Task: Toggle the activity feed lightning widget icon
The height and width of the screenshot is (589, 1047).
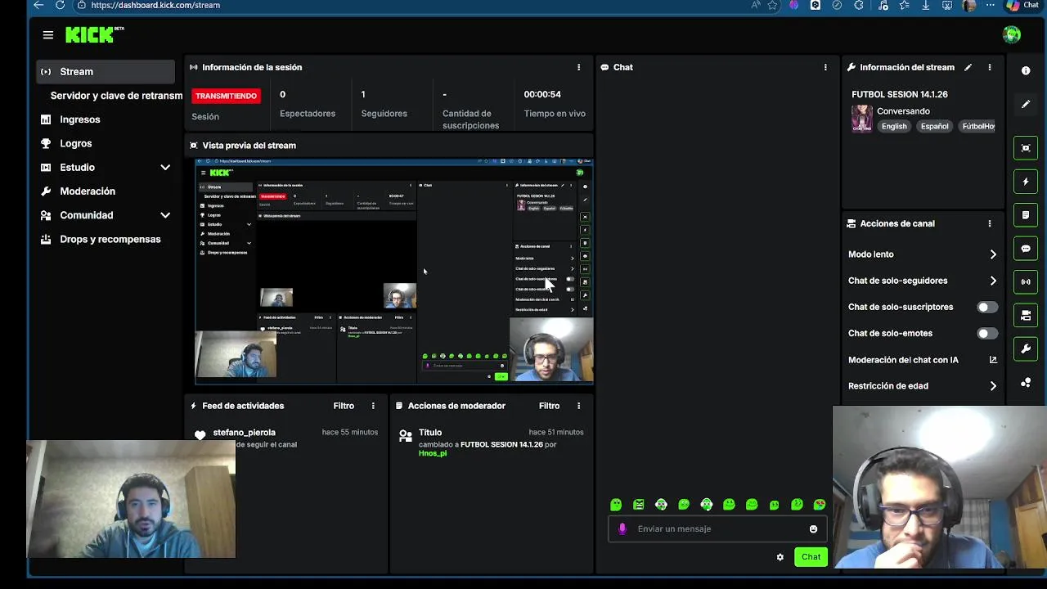Action: tap(1026, 182)
